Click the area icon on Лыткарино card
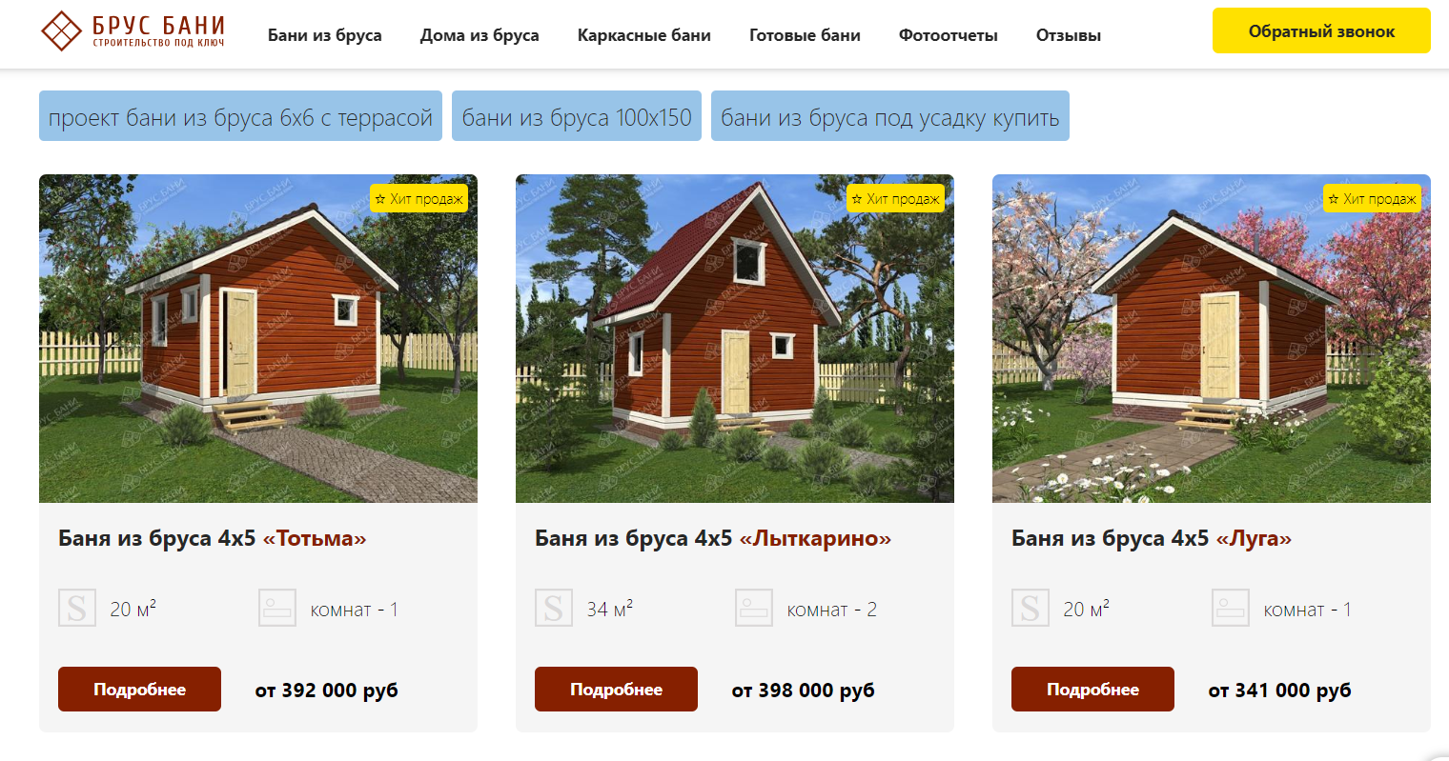This screenshot has height=761, width=1449. tap(554, 608)
